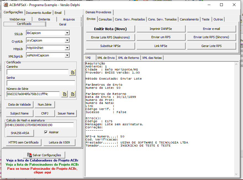Click the 'Sucesso : False' log line
This screenshot has height=180, width=243.
point(106,112)
